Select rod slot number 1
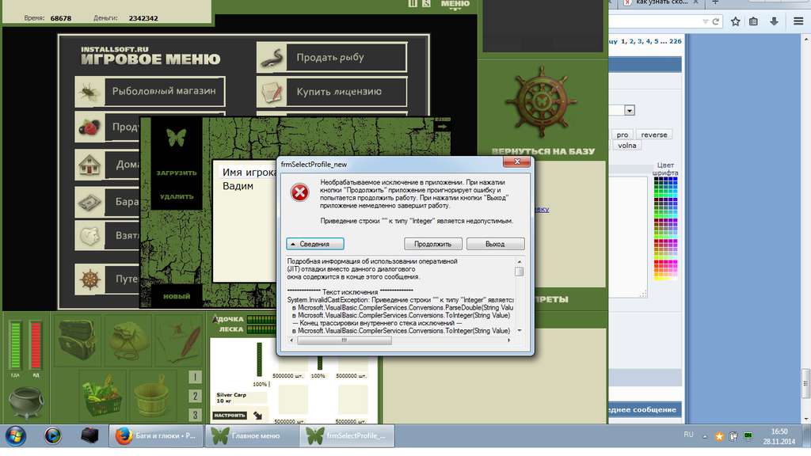Viewport: 811px width, 456px height. (195, 377)
